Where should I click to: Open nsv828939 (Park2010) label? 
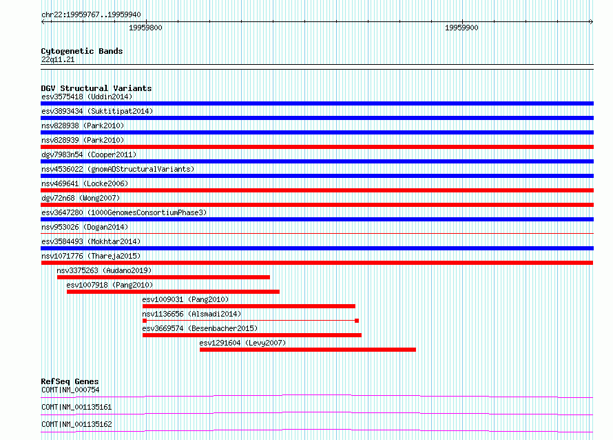[83, 140]
